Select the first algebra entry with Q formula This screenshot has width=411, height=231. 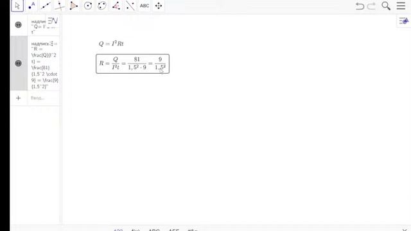[44, 25]
